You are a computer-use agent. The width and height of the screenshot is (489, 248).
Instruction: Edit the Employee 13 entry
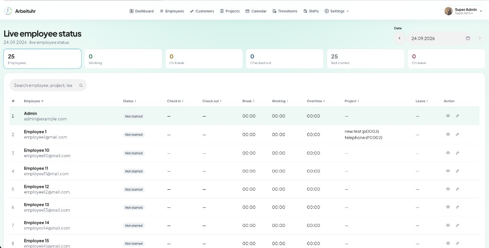[x=457, y=207]
